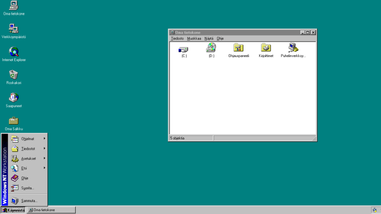Select the Kirjoittimet printers folder icon

tap(266, 50)
